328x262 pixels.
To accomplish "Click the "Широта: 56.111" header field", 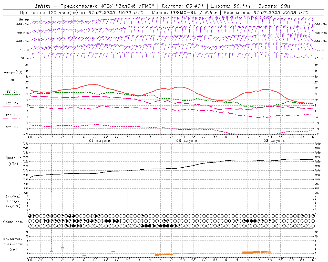I will [x=231, y=6].
